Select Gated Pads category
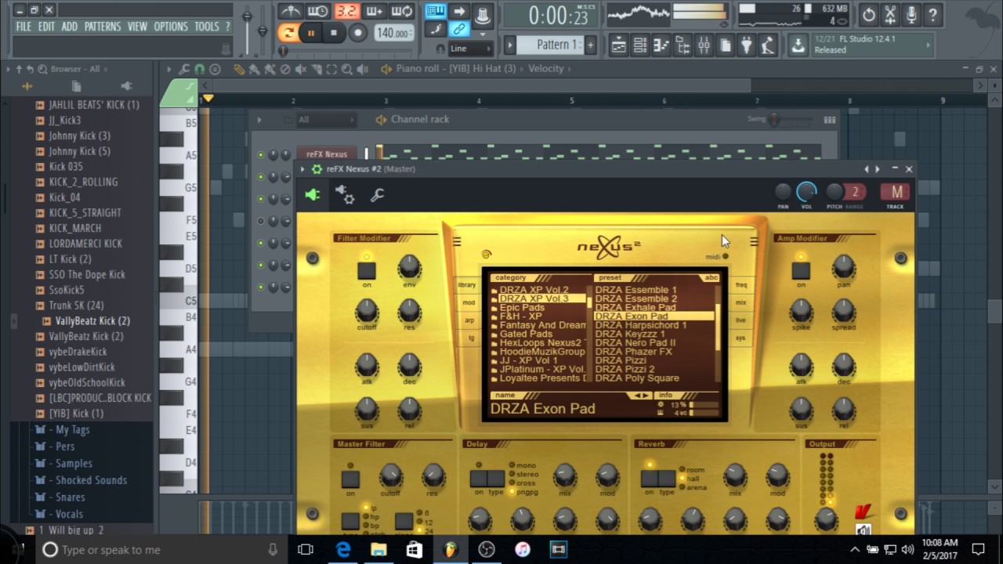 tap(526, 334)
